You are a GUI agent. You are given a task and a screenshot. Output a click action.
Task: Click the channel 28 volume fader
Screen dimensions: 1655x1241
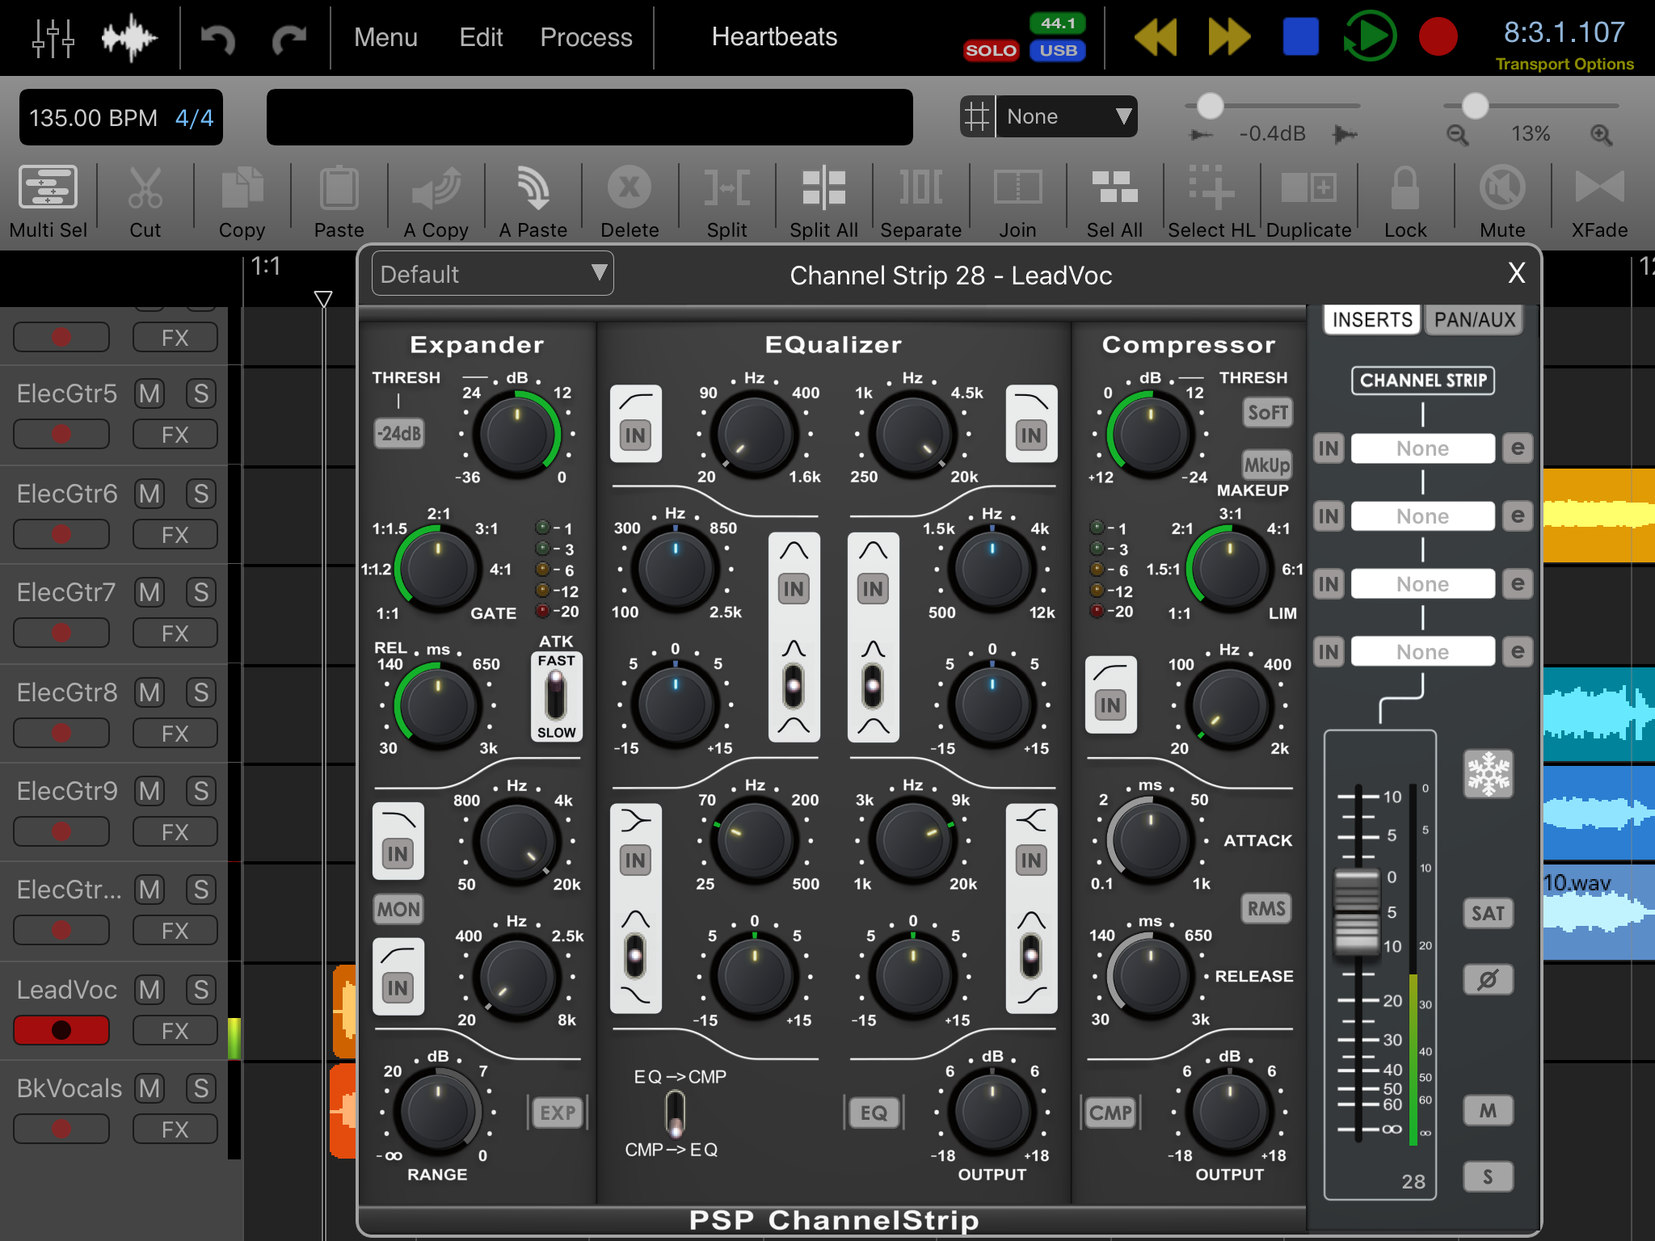1357,911
